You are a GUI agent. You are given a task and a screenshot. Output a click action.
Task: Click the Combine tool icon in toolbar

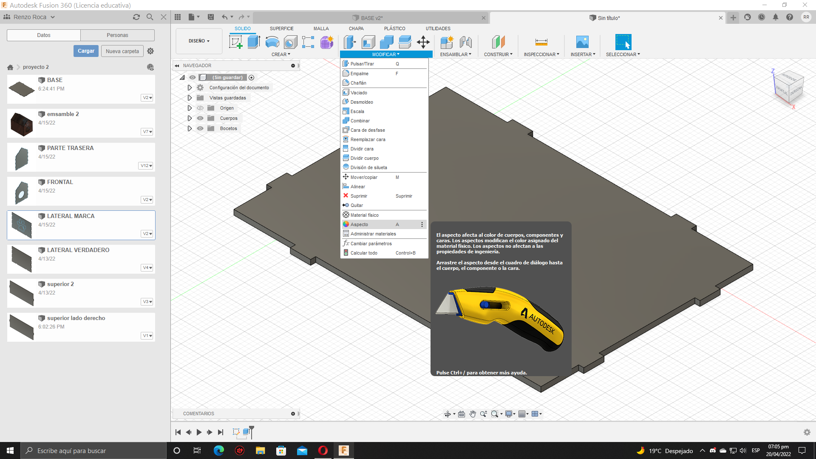(387, 42)
